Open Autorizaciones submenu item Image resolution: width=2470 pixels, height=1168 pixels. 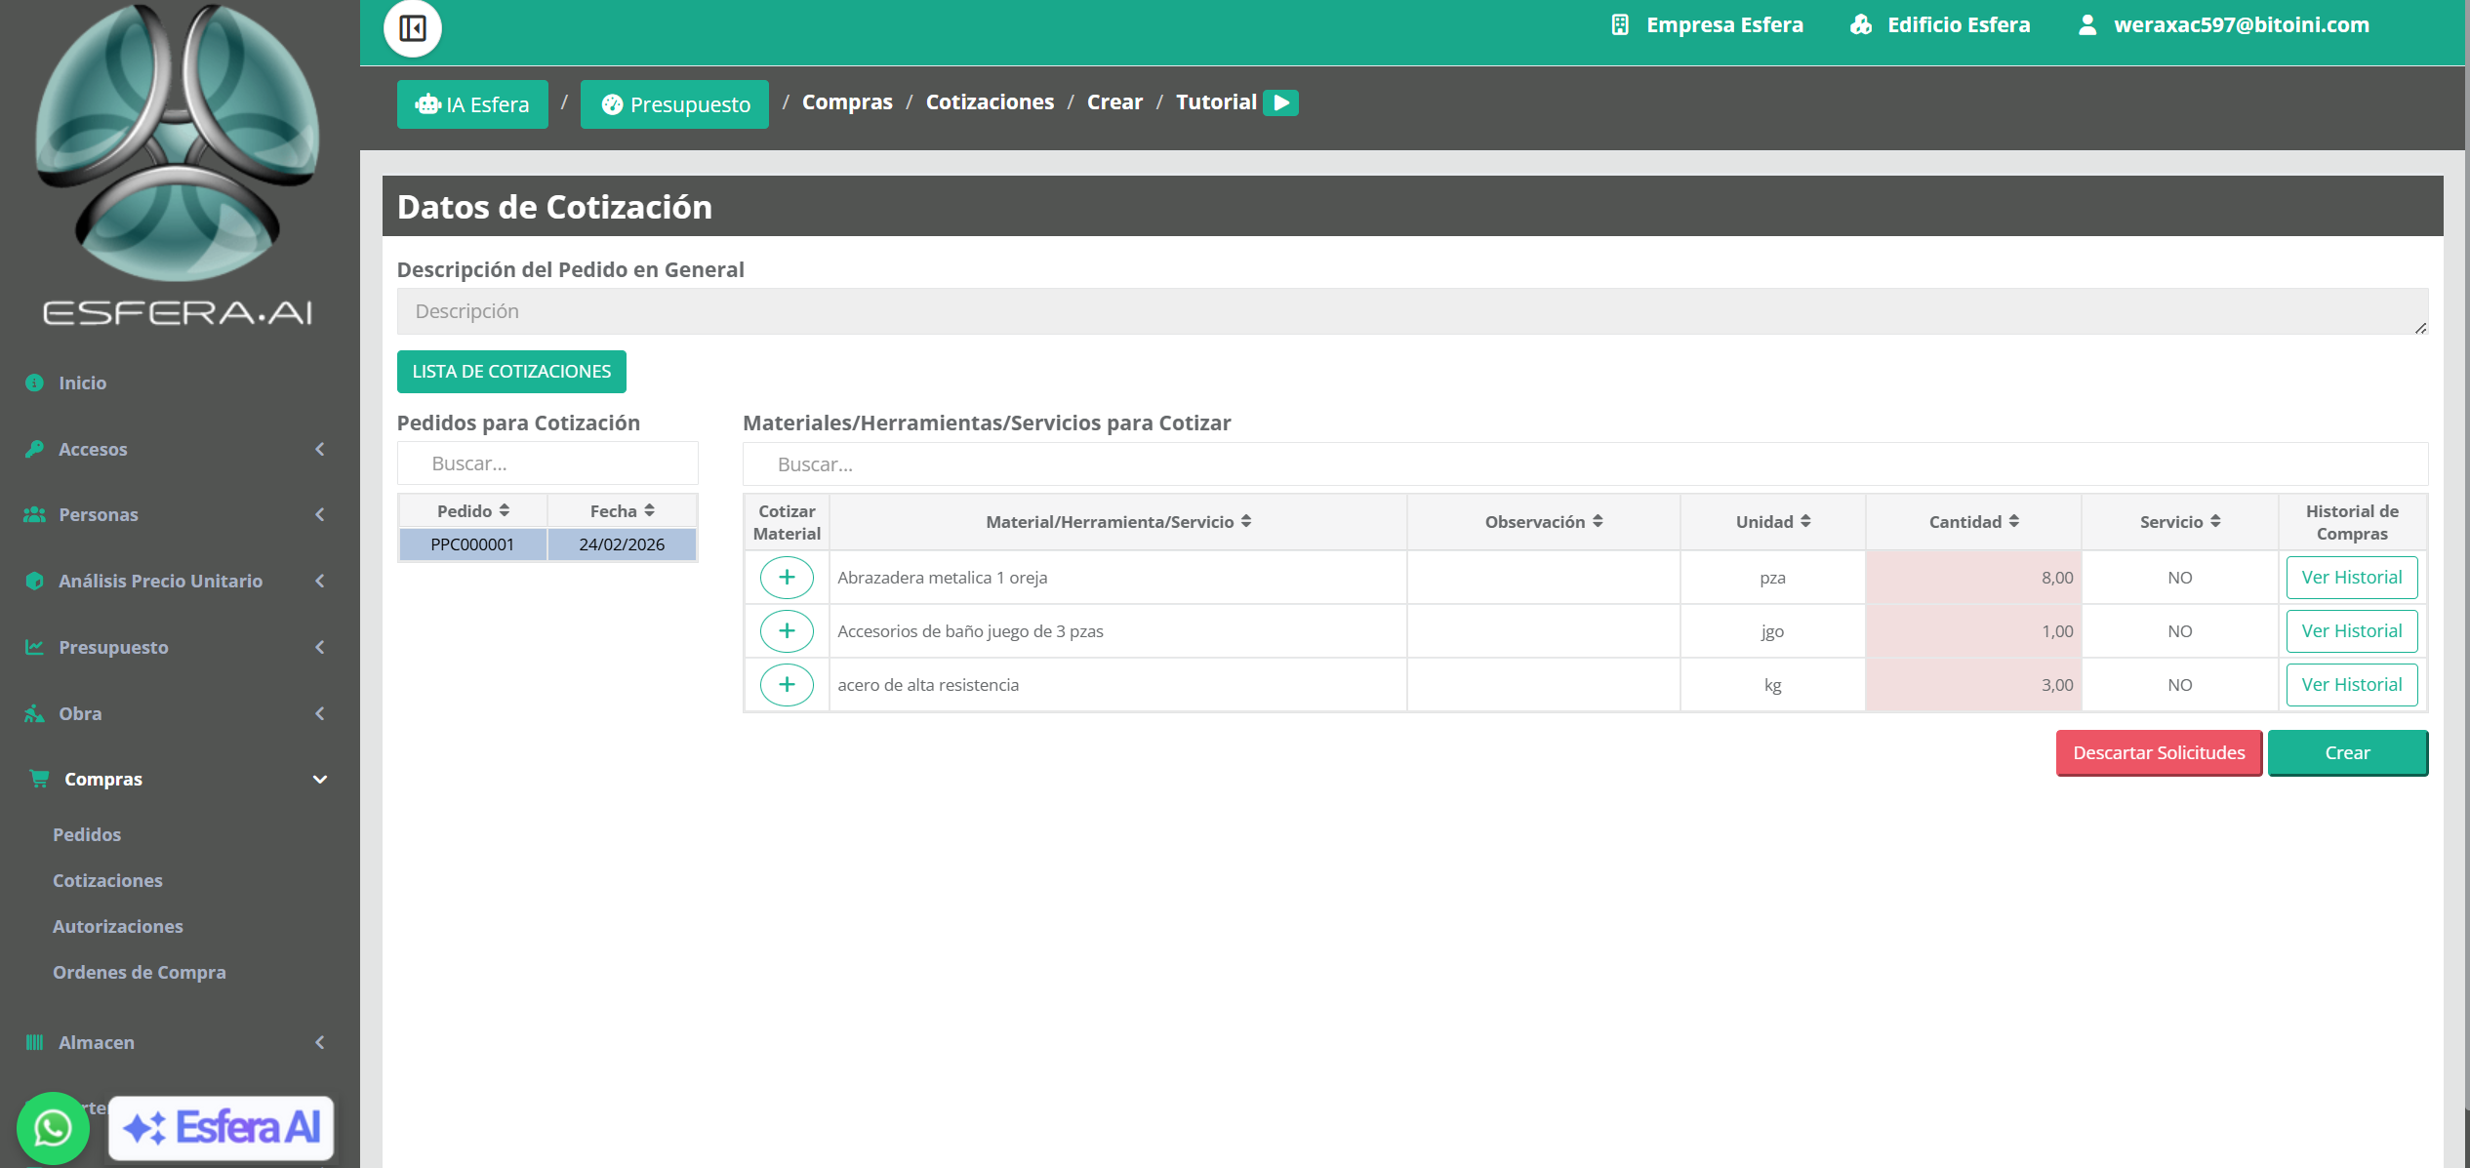[x=118, y=926]
